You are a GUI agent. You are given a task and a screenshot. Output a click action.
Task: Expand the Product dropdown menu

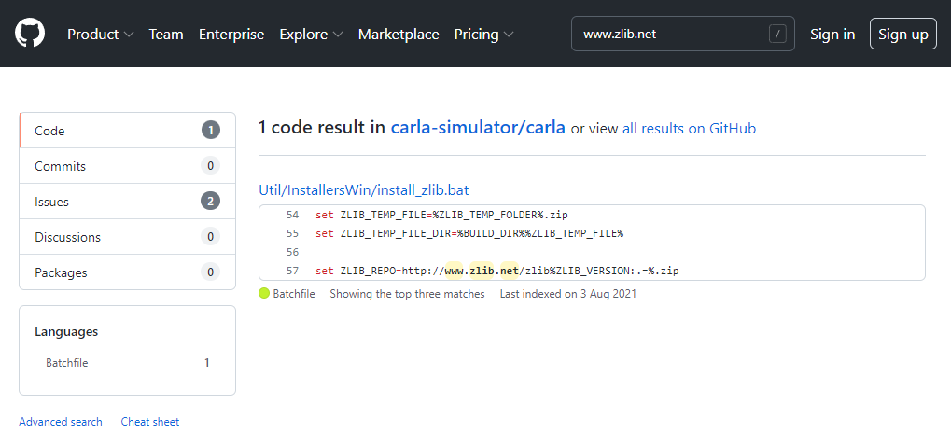[100, 34]
